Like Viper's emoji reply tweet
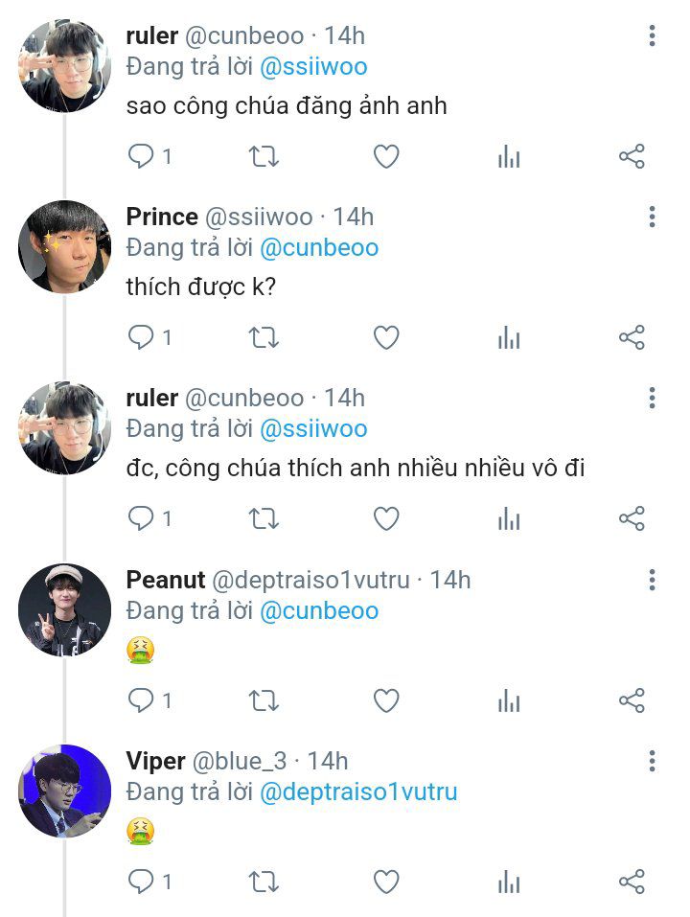 [x=386, y=882]
